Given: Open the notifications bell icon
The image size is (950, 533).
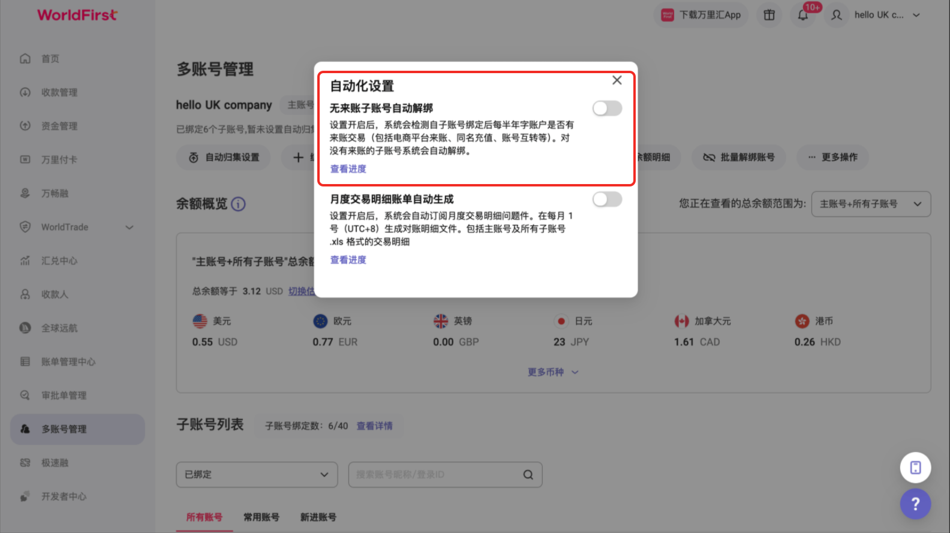Looking at the screenshot, I should coord(803,15).
